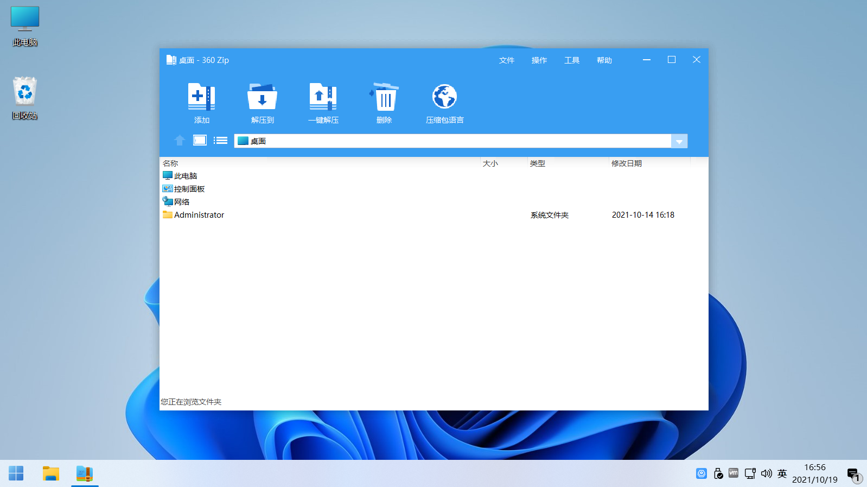Expand the address path dropdown arrow
Screen dimensions: 867x487
[679, 141]
